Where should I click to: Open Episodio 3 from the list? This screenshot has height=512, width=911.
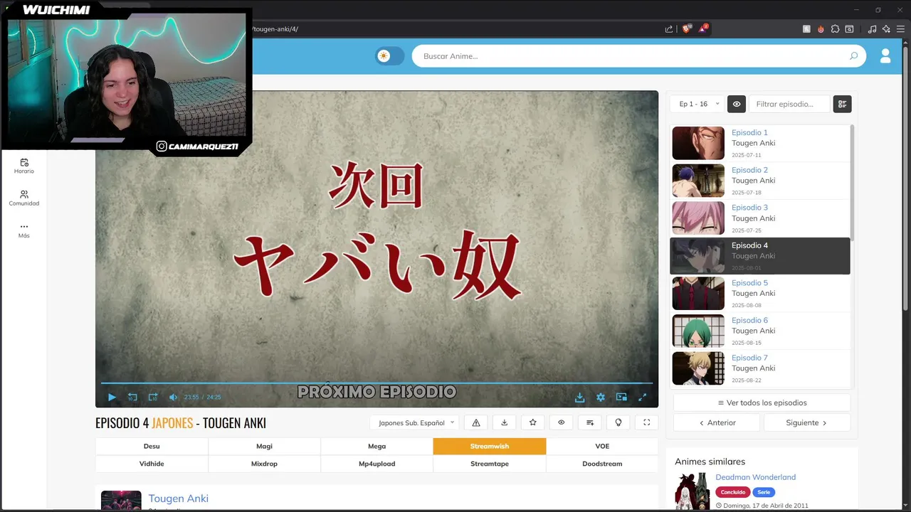(x=759, y=218)
